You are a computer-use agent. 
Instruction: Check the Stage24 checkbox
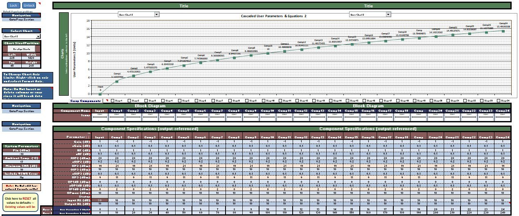tap(499, 101)
